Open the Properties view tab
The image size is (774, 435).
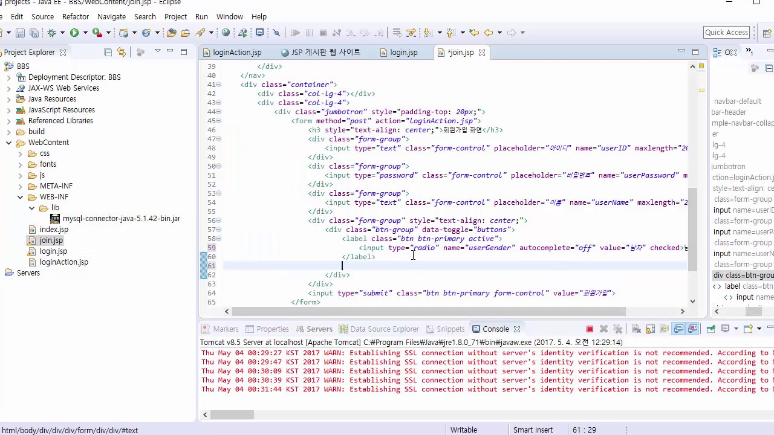click(267, 329)
